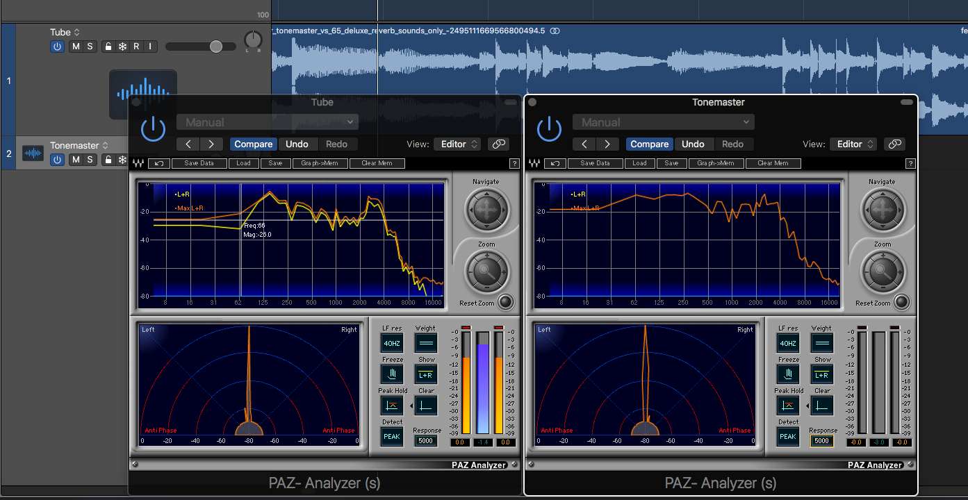Click Clear Mem in Tube PAZ toolbar
The image size is (968, 500).
(x=377, y=163)
